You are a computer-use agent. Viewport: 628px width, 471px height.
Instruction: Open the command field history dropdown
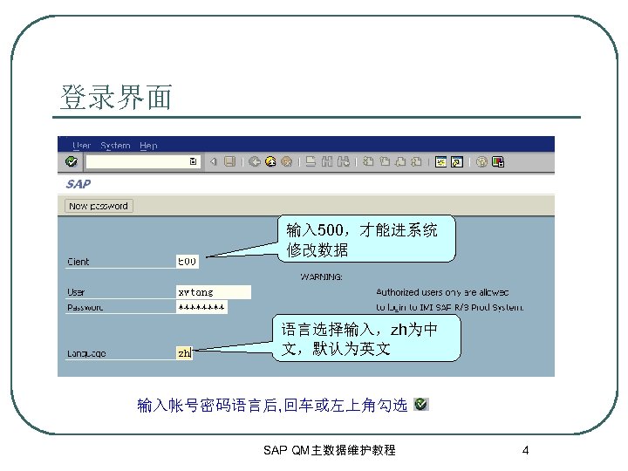click(x=193, y=162)
